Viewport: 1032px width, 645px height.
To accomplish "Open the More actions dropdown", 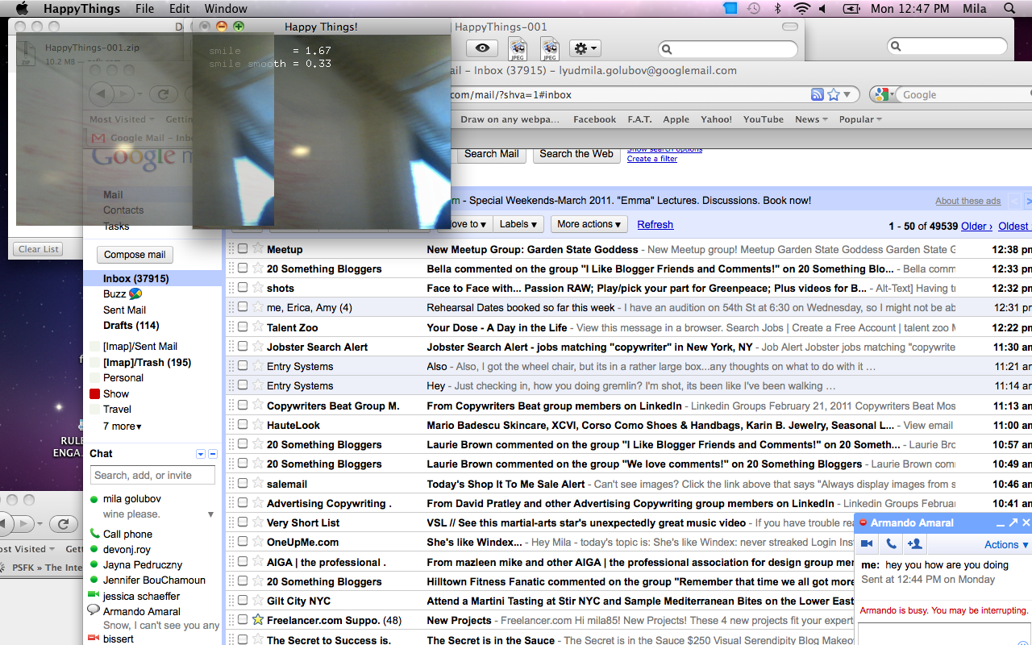I will tap(589, 224).
